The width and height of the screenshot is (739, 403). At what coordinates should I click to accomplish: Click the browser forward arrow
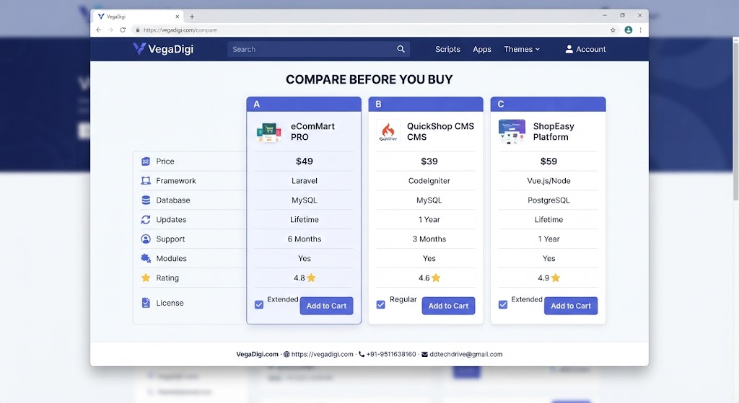110,30
